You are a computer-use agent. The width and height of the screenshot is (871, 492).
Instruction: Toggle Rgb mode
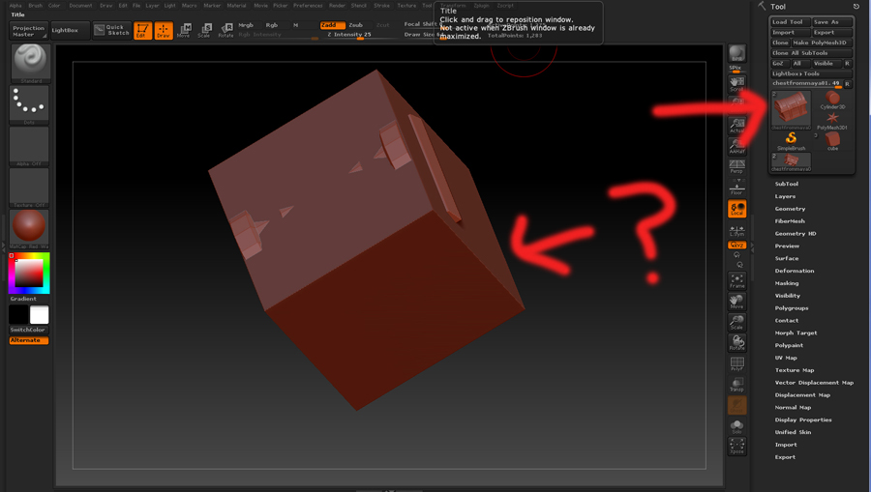point(272,25)
